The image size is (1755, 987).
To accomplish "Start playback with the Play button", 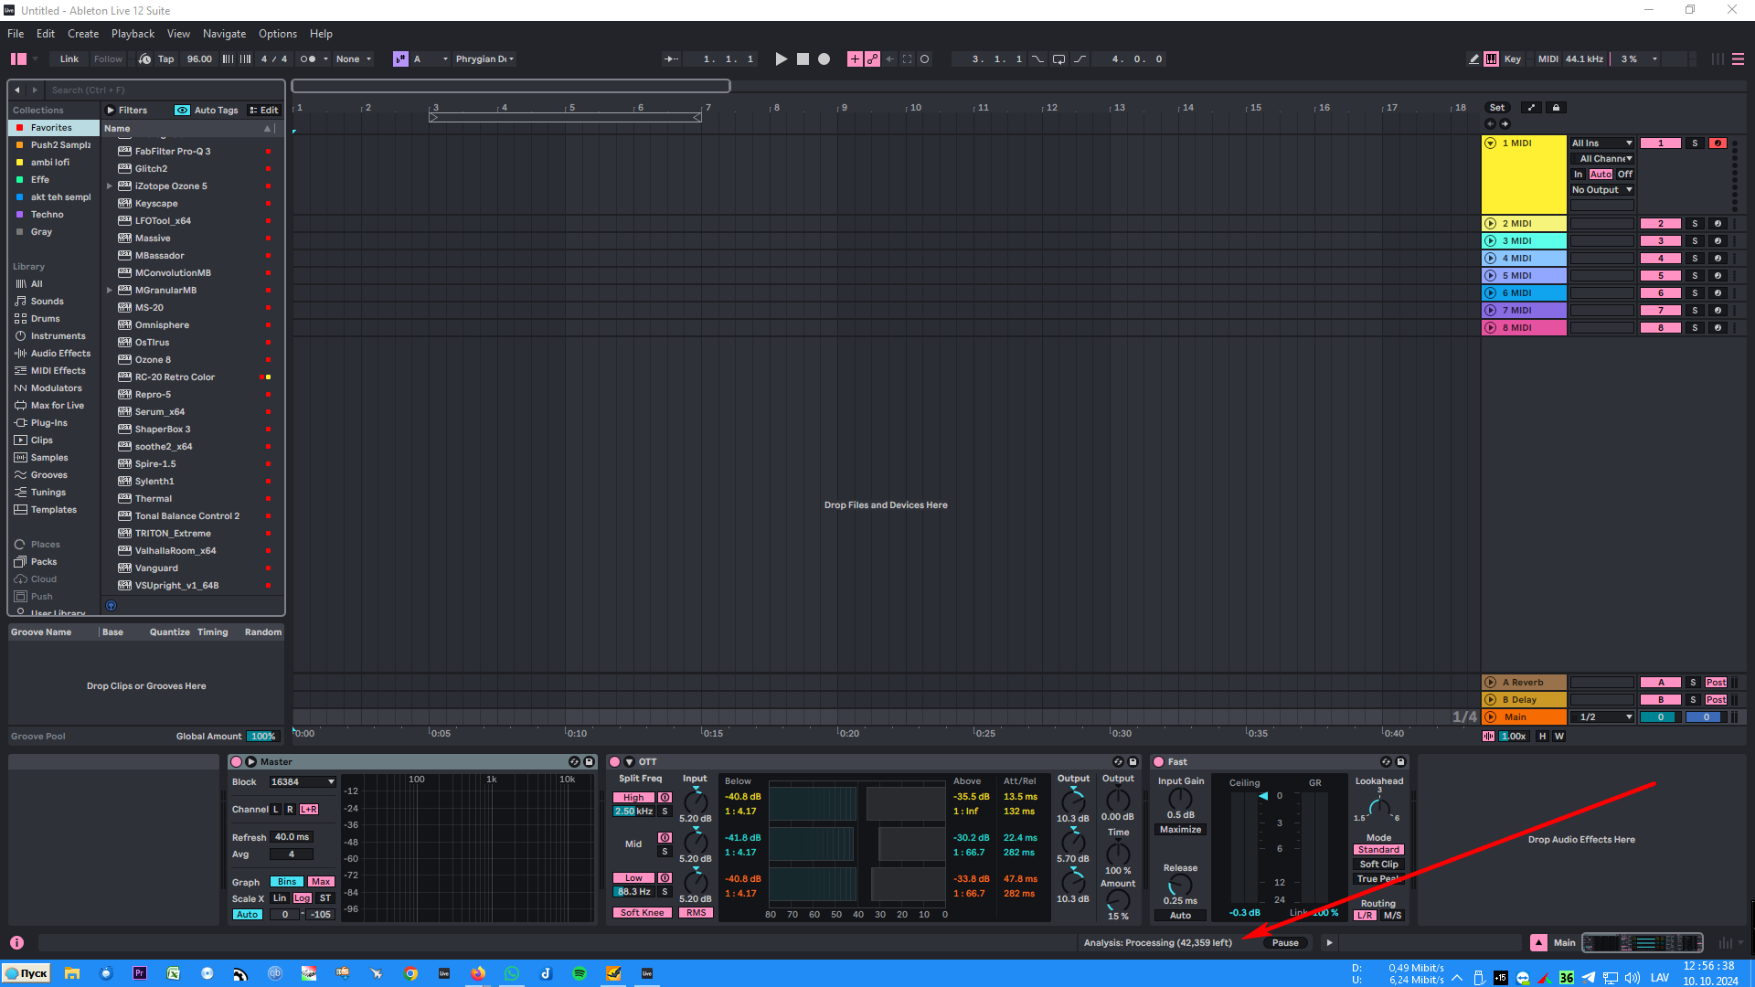I will (x=781, y=58).
